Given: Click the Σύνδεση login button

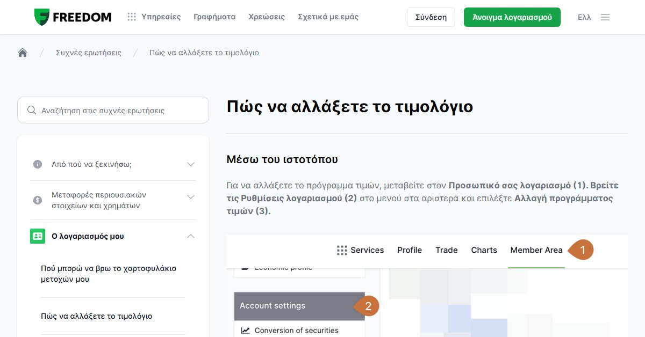Looking at the screenshot, I should [431, 17].
